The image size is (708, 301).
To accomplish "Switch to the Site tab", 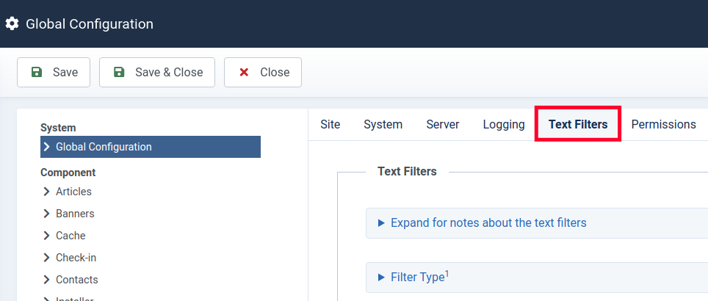I will [330, 124].
